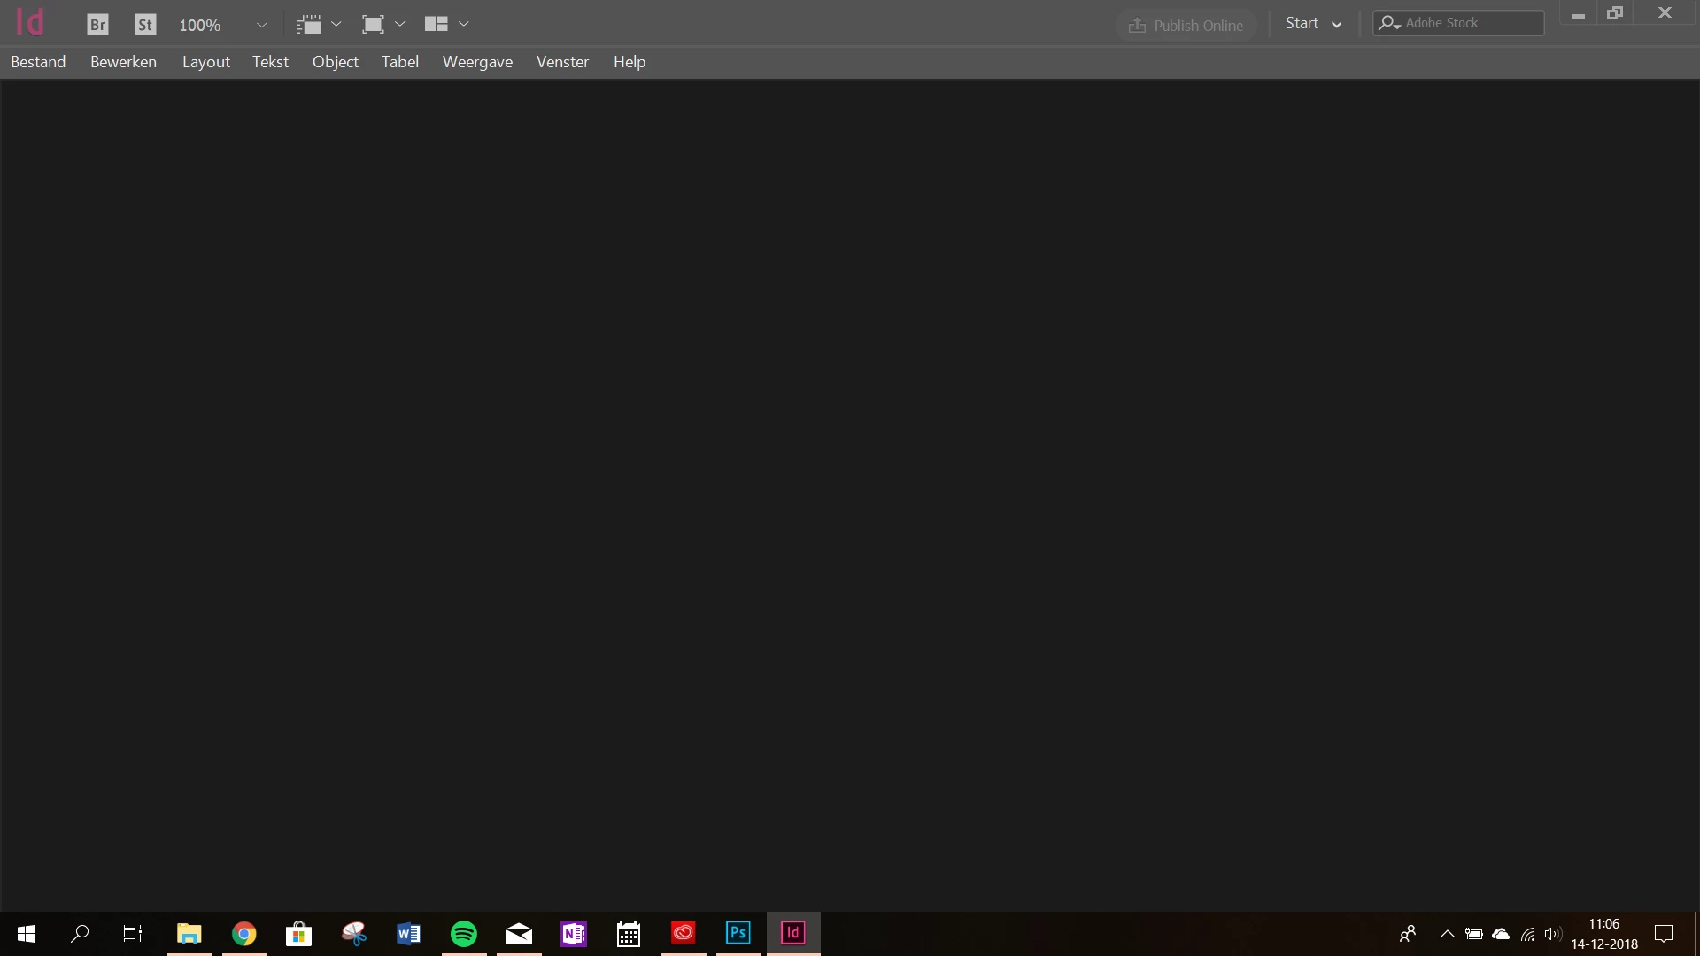Expand the Start workspace switcher
This screenshot has height=956, width=1700.
pyautogui.click(x=1313, y=24)
